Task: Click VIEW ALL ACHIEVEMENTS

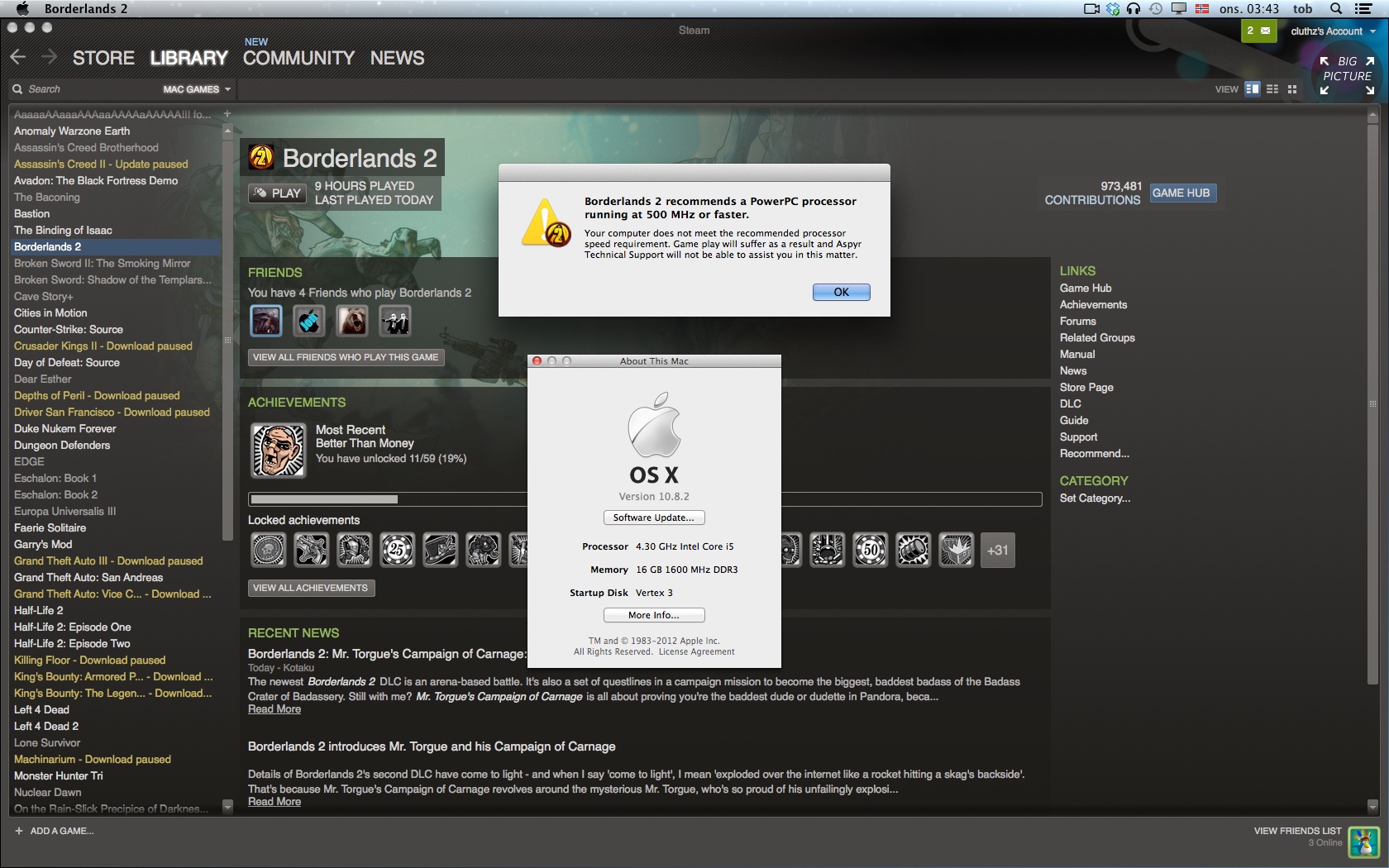Action: point(311,588)
